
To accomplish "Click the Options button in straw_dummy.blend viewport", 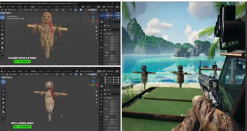I will tap(94, 13).
